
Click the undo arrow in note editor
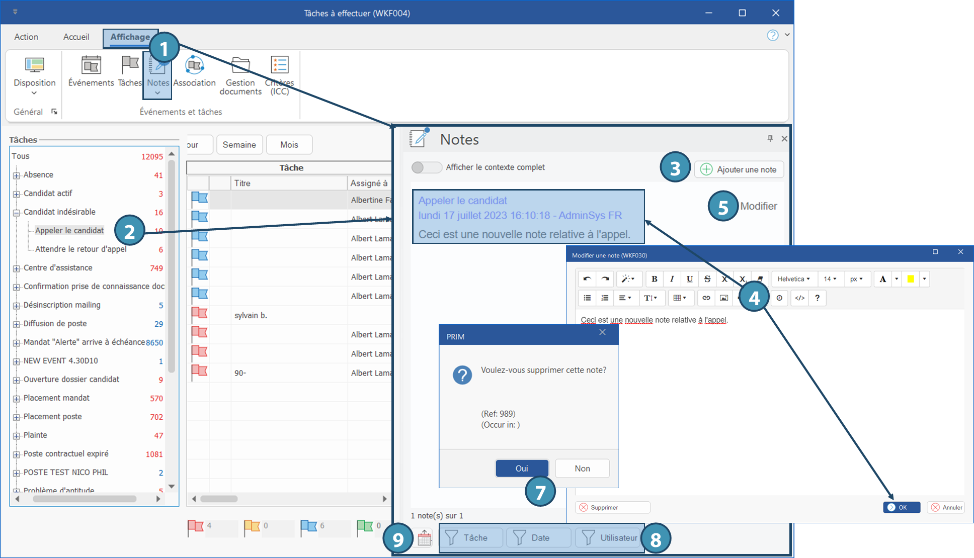click(x=587, y=279)
